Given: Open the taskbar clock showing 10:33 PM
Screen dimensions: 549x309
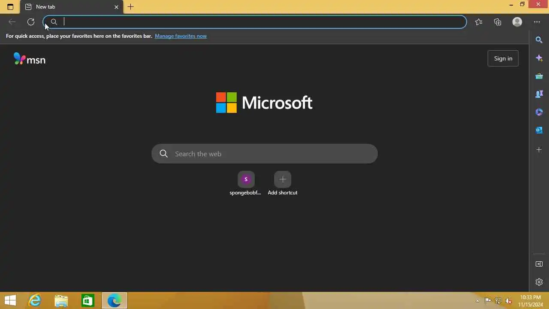Looking at the screenshot, I should pos(531,301).
